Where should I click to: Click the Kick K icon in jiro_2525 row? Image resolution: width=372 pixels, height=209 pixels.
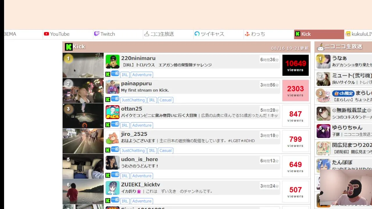pyautogui.click(x=108, y=150)
